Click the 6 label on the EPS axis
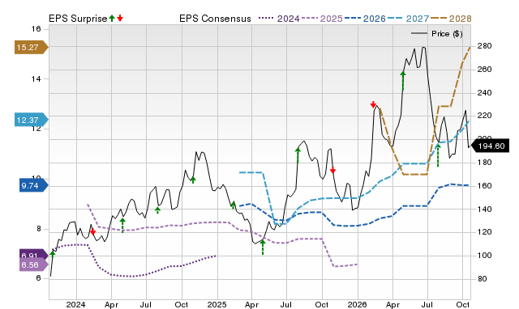519x309 pixels. pyautogui.click(x=39, y=278)
